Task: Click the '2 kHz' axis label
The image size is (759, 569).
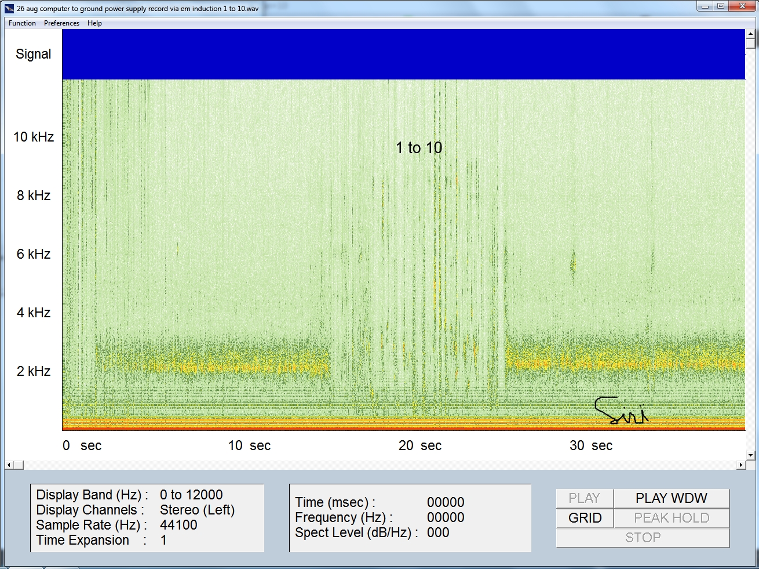Action: tap(34, 371)
